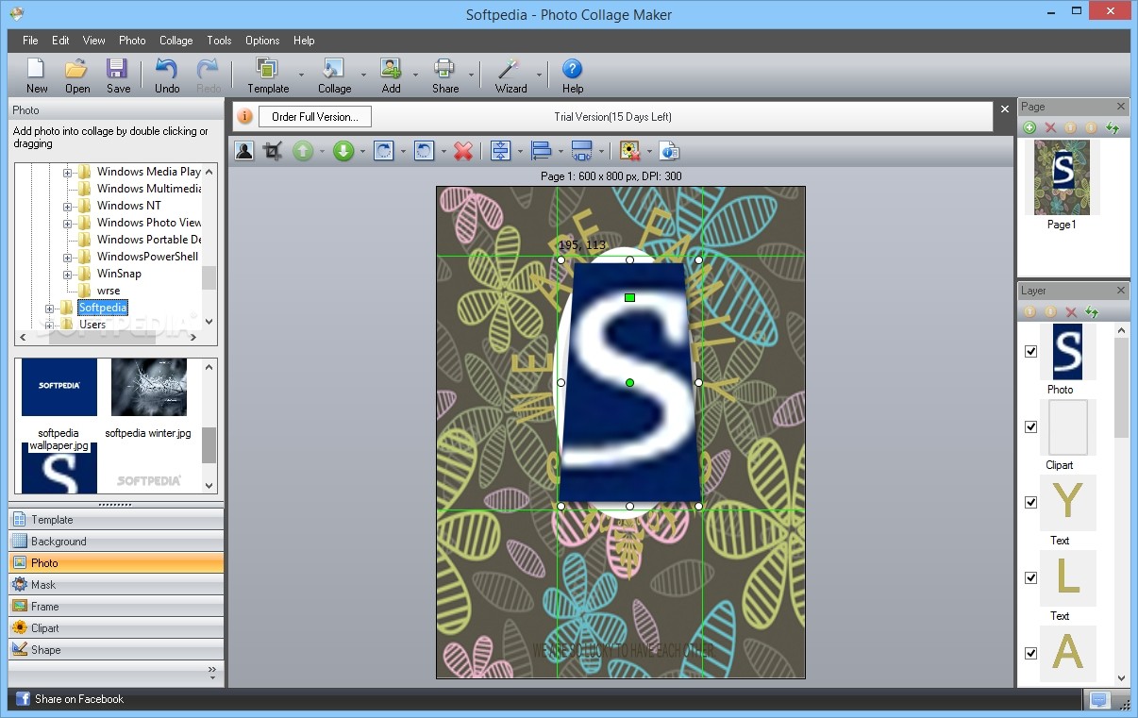1138x718 pixels.
Task: Toggle visibility checkbox of Photo layer
Action: pyautogui.click(x=1030, y=351)
